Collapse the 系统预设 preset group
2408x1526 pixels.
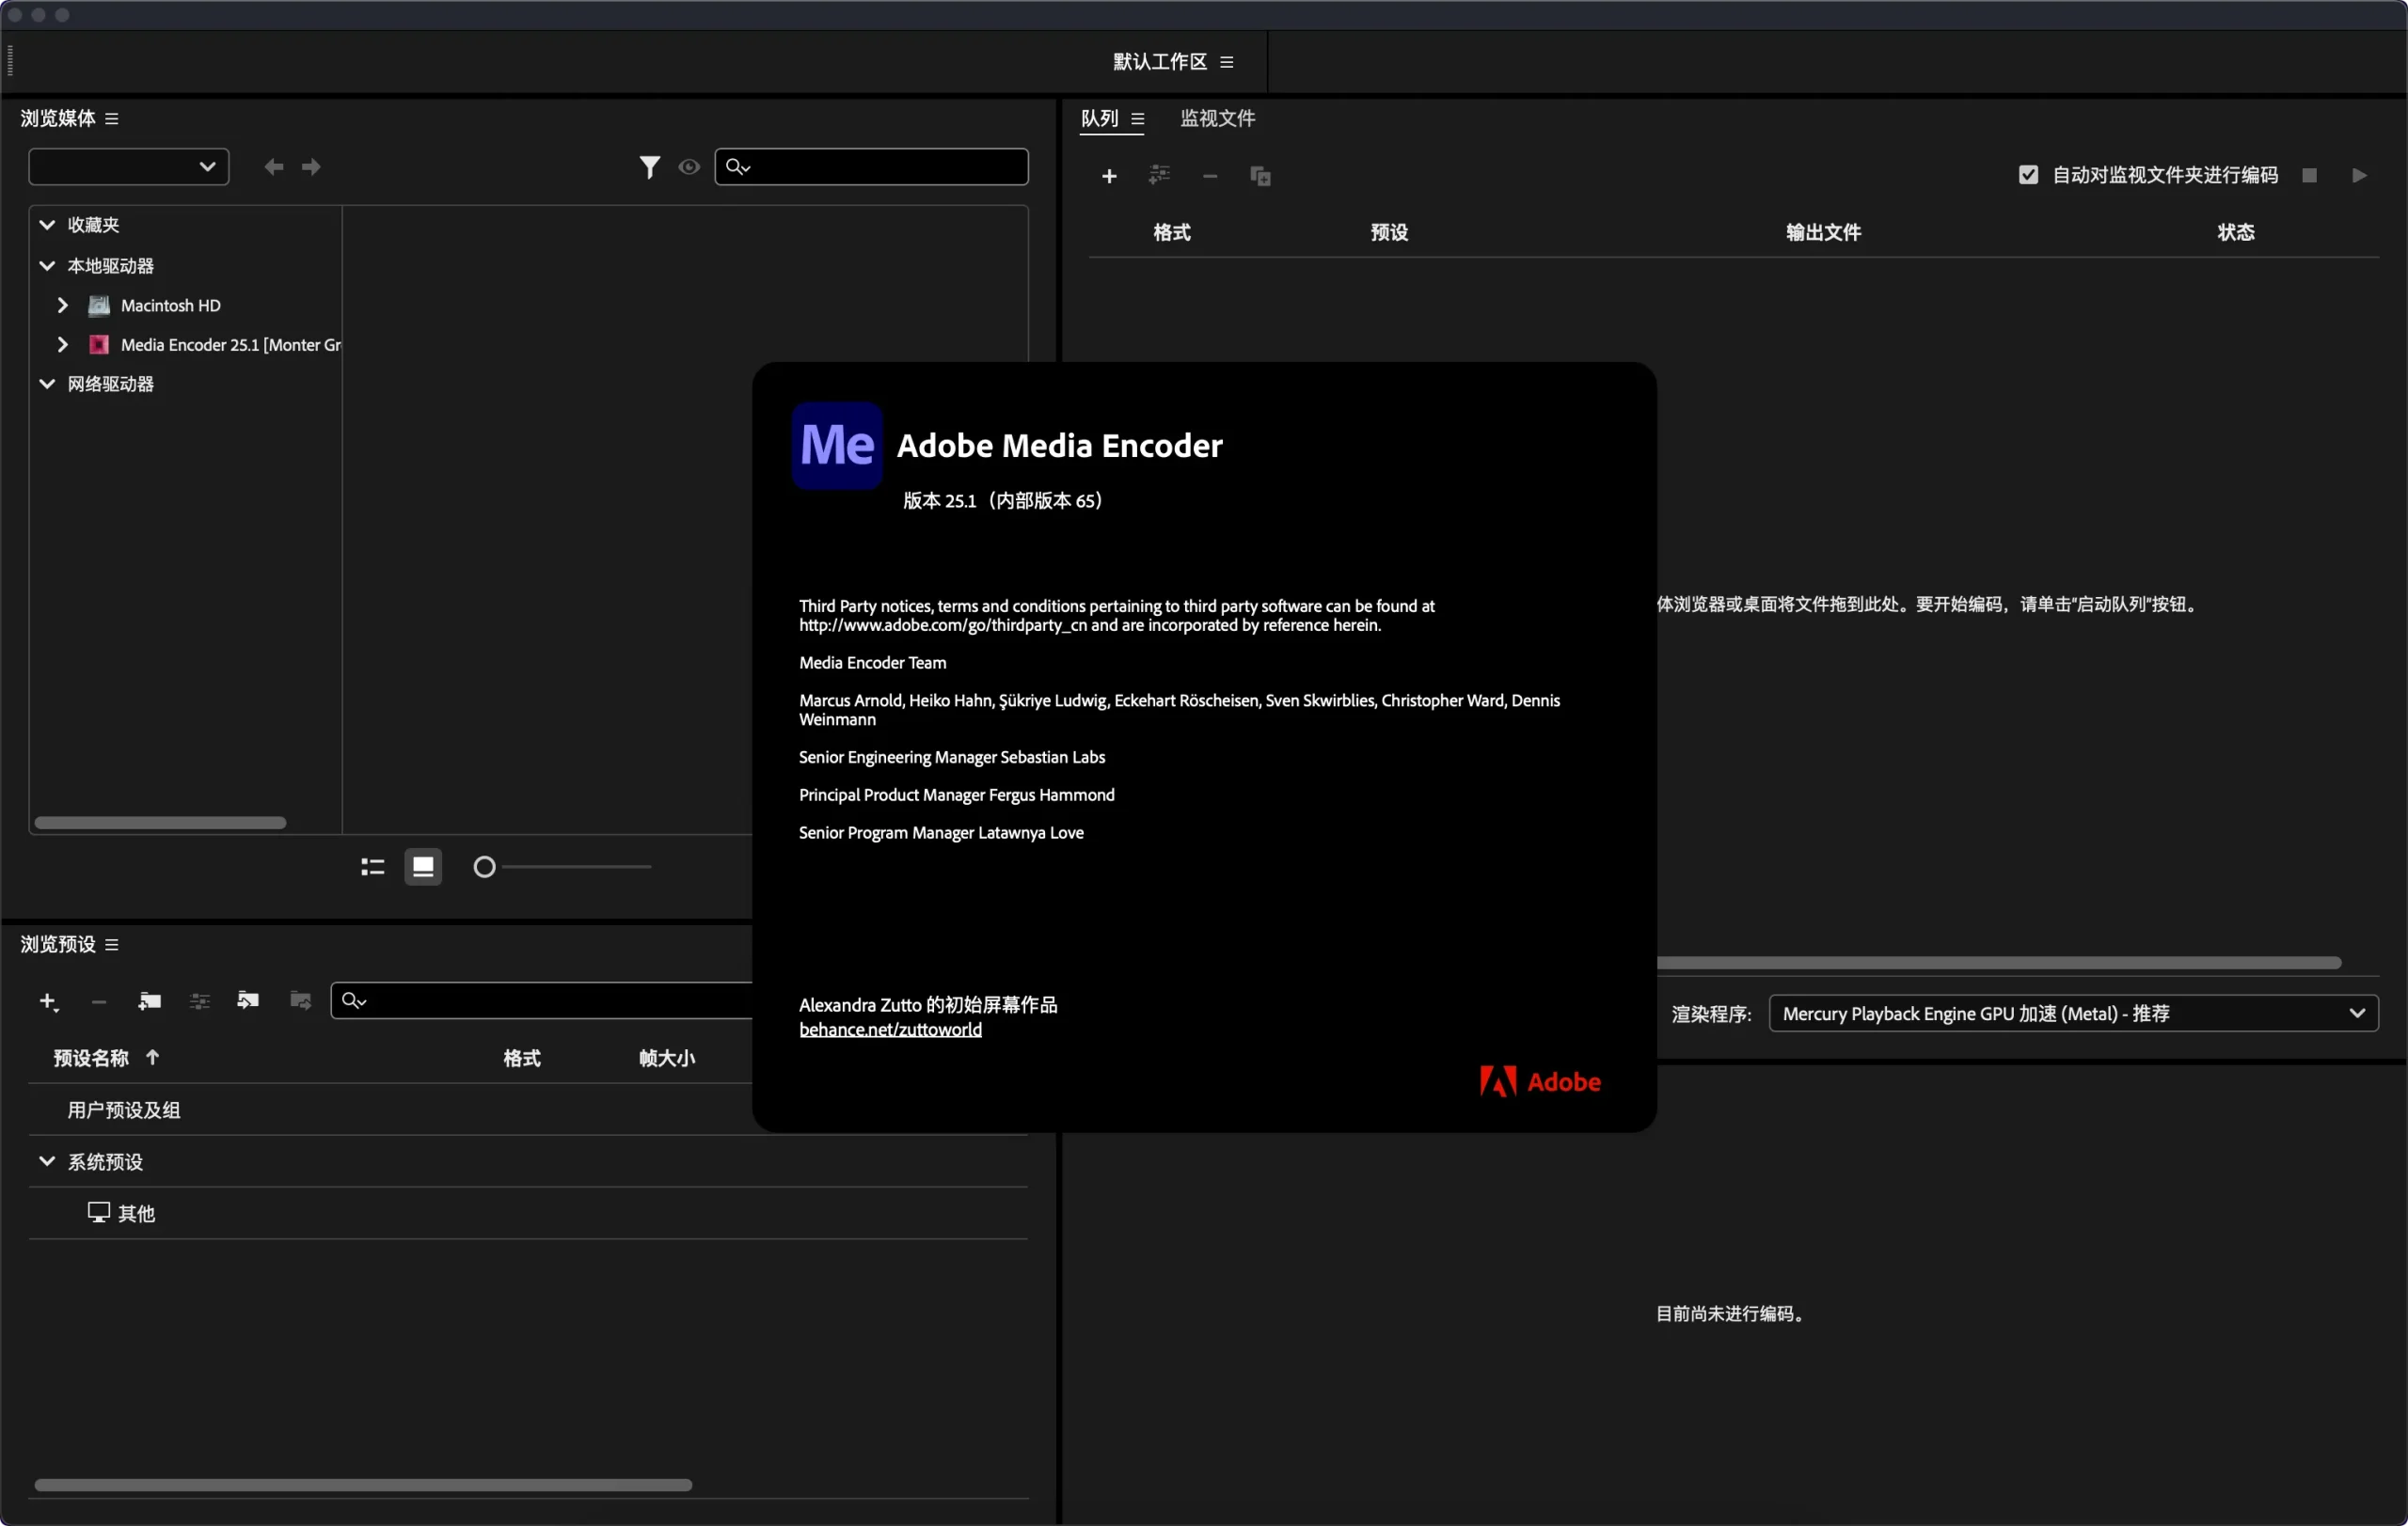(47, 1161)
